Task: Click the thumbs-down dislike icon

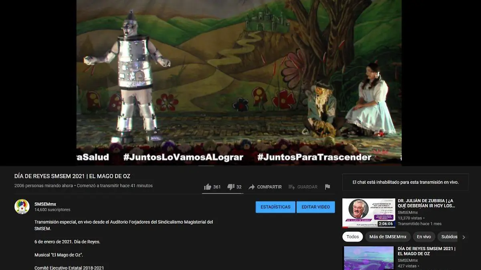Action: [x=230, y=187]
